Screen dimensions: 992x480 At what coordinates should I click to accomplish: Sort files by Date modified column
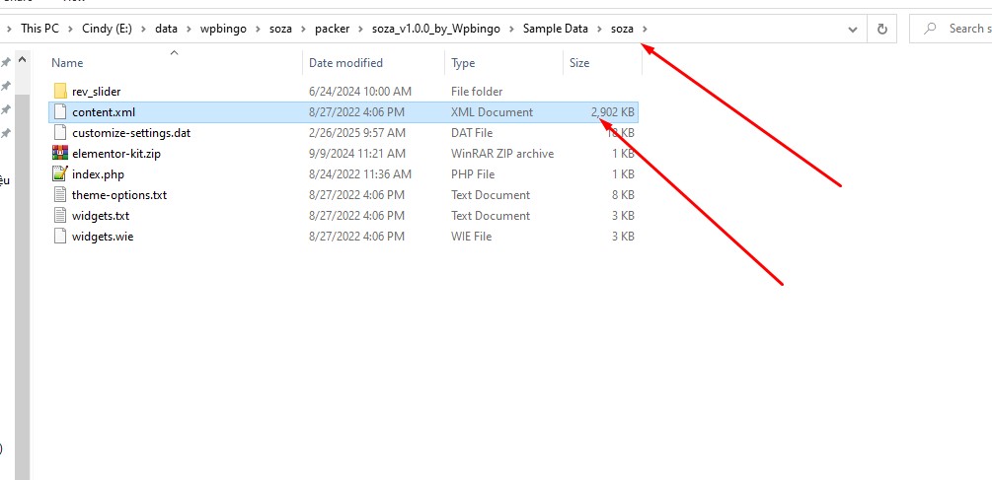point(345,63)
